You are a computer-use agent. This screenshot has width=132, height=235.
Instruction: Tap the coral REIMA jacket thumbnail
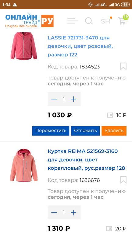click(x=24, y=165)
